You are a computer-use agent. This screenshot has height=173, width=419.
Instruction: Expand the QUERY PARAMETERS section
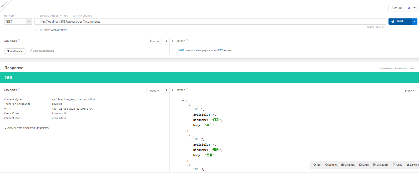(x=52, y=30)
